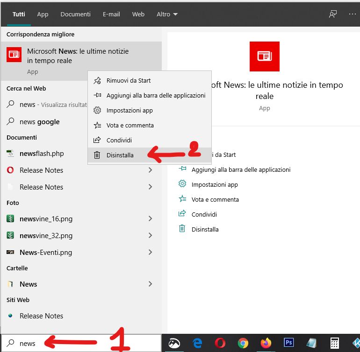360x352 pixels.
Task: Switch to the App tab
Action: click(43, 14)
